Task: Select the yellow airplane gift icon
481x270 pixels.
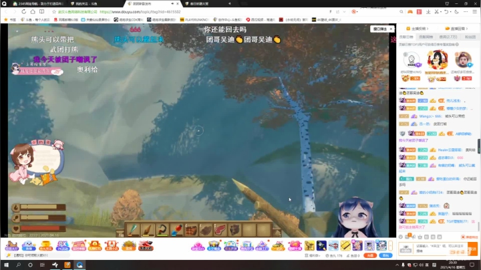Action: (309, 246)
